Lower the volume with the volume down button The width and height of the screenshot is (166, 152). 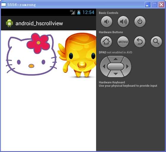(107, 22)
